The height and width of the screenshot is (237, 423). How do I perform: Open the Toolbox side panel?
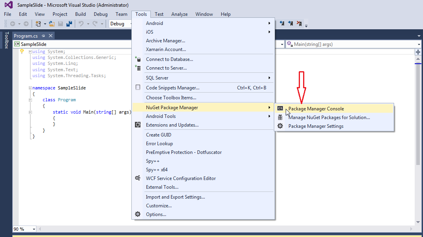pos(6,40)
